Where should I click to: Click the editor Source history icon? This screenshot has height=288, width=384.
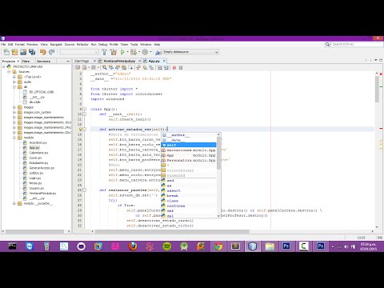coord(78,68)
